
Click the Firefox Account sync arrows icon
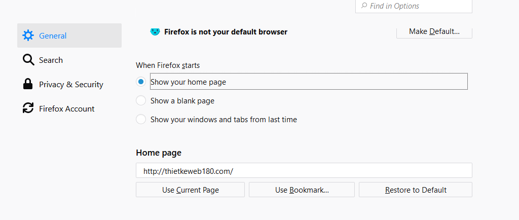point(28,108)
